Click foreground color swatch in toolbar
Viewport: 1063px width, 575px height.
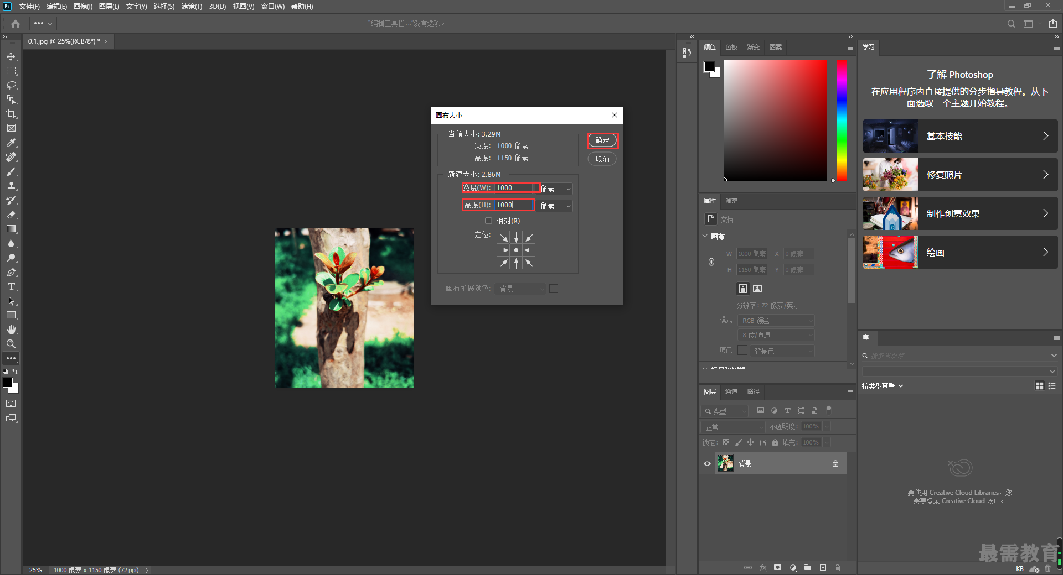(x=8, y=383)
